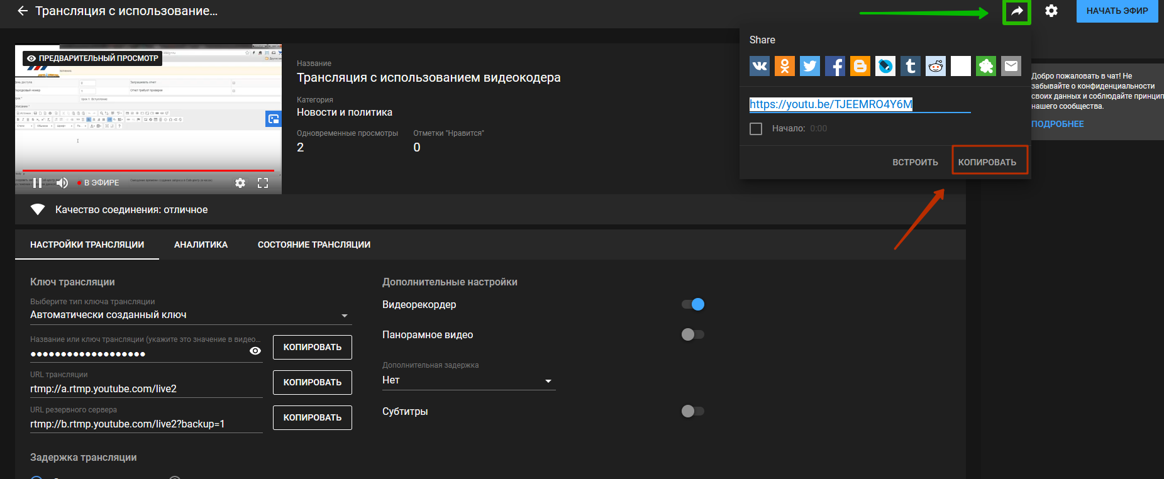
Task: Open stream settings gear in top bar
Action: (1051, 11)
